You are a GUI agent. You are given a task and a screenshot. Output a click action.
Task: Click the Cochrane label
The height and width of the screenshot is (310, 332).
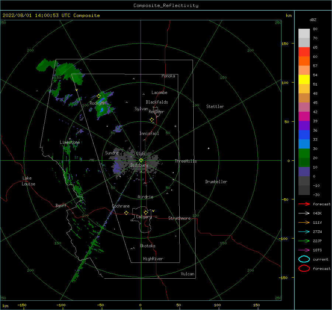coord(121,206)
